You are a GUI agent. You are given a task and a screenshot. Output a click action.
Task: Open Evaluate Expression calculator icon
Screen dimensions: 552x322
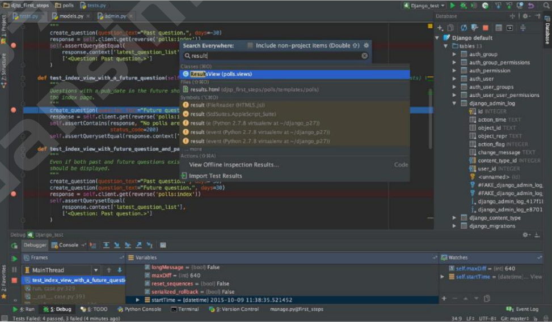163,245
